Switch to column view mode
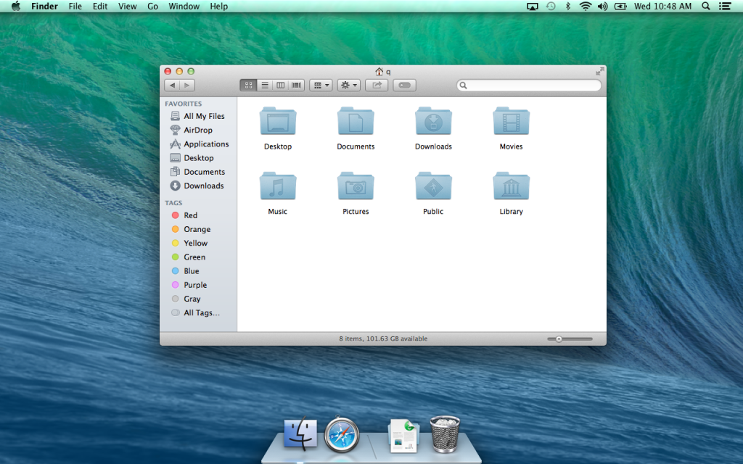Image resolution: width=743 pixels, height=464 pixels. 281,86
